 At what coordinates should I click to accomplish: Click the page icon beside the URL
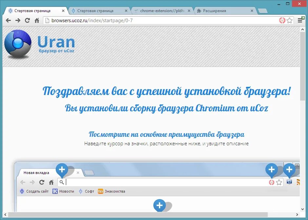coord(47,20)
